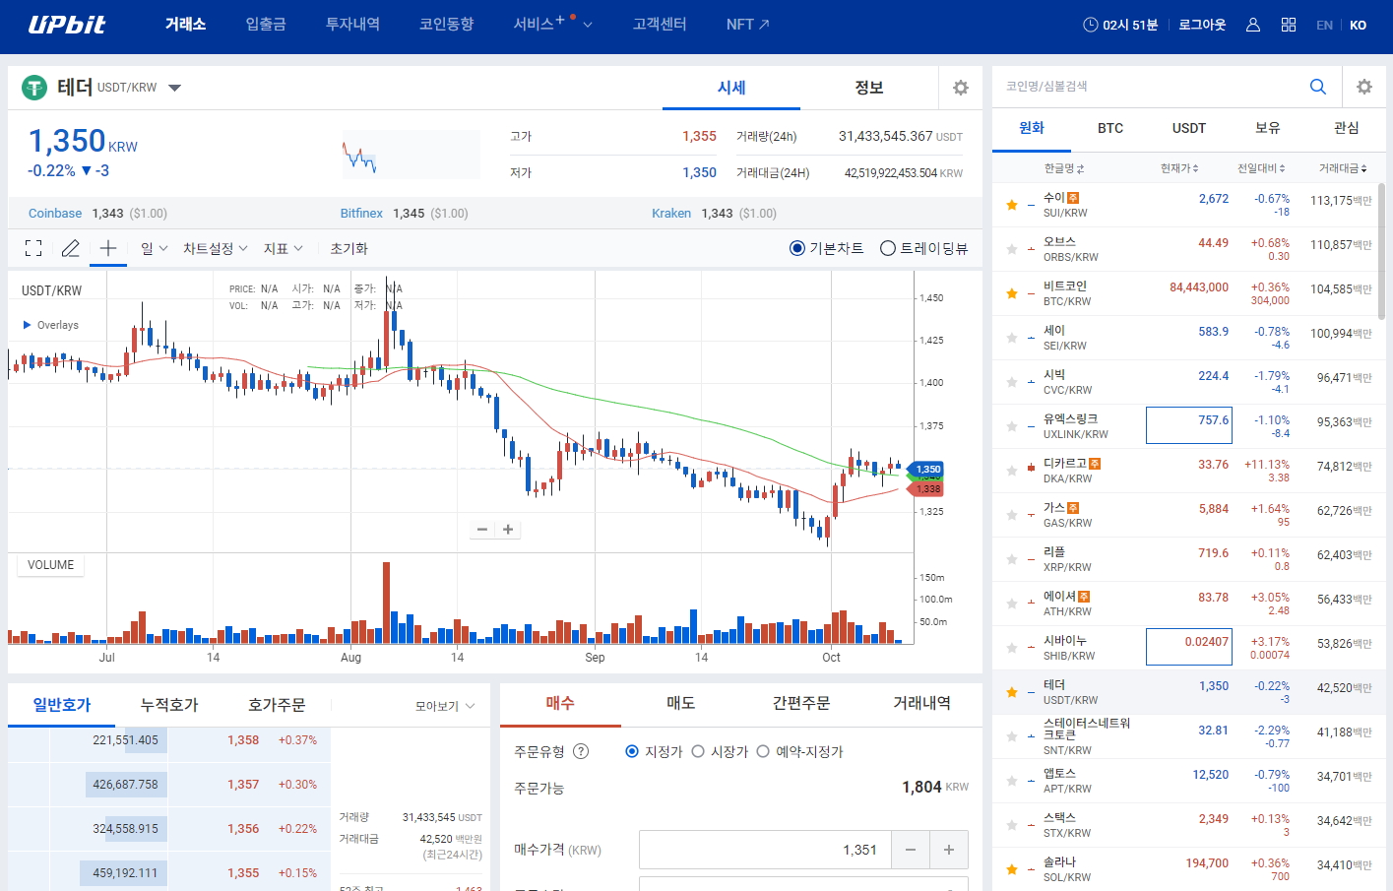Click 로그아웃 link

[1202, 25]
